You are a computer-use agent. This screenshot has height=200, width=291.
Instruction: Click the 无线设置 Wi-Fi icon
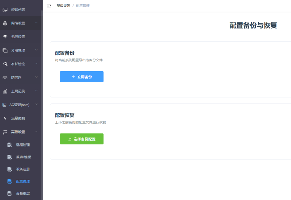[x=5, y=37]
